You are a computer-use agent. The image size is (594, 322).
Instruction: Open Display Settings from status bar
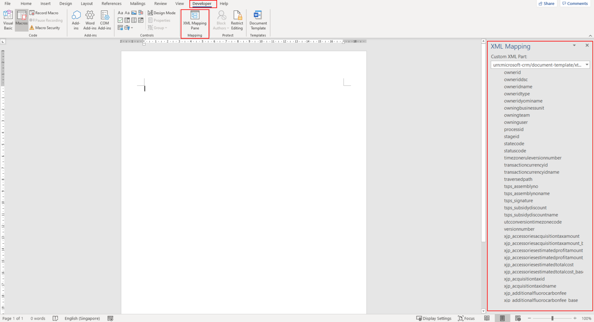click(x=434, y=318)
